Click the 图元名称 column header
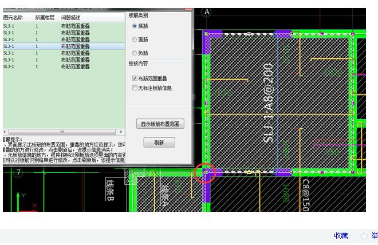This screenshot has width=378, height=245. click(13, 18)
